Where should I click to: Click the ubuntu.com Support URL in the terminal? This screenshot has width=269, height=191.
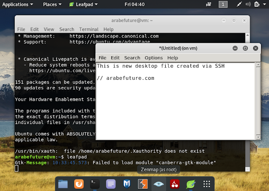coord(110,42)
